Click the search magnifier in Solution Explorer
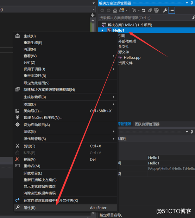The width and height of the screenshot is (195, 218). (194, 18)
